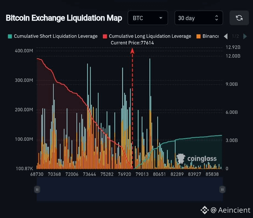
Task: Click the 1/2 legend page indicator
Action: pyautogui.click(x=235, y=36)
